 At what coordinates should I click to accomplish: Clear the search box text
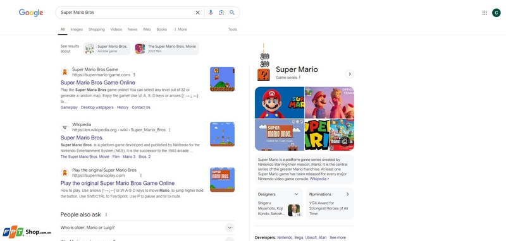point(197,13)
